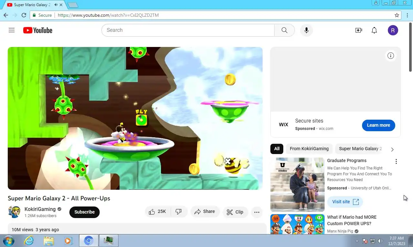Viewport: 413px width, 247px height.
Task: Subscribe to KokiriGaming
Action: tap(85, 212)
